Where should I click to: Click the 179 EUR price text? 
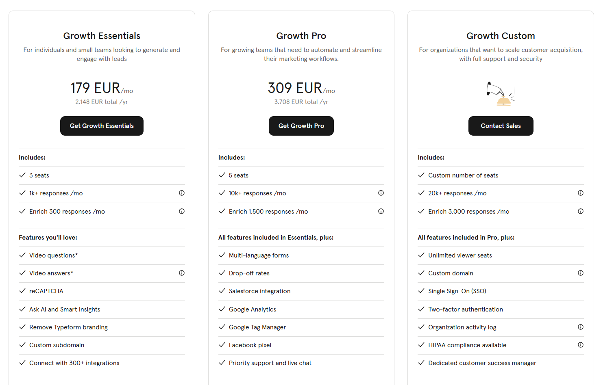(x=96, y=88)
